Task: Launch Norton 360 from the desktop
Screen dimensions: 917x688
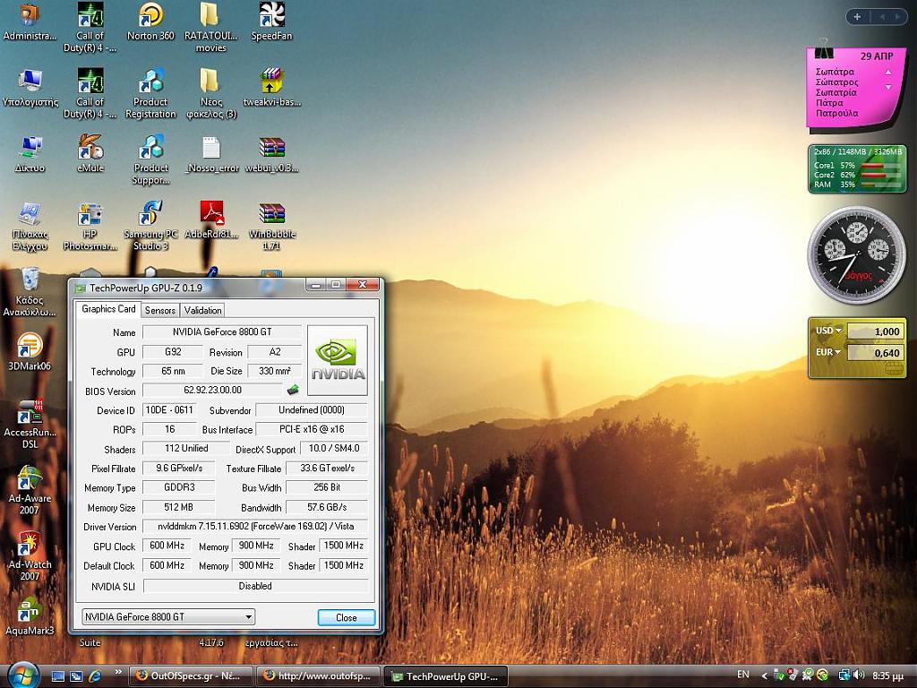Action: pyautogui.click(x=150, y=15)
